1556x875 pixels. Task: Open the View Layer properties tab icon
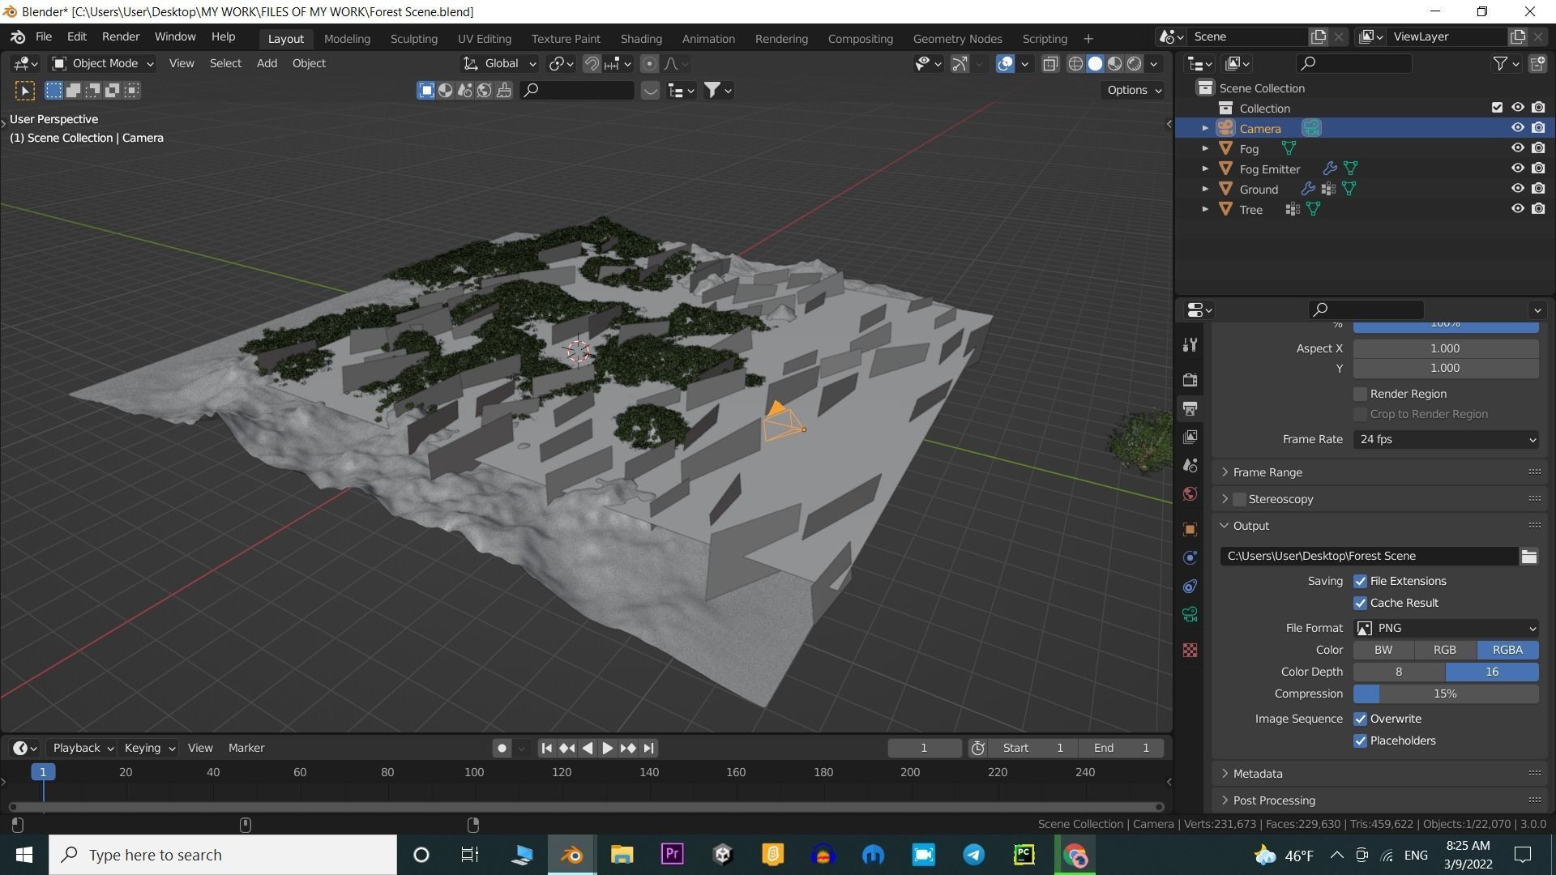tap(1190, 437)
